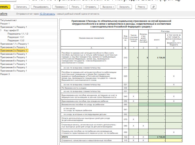Viewport: 195px width, 145px height.
Task: Click row 070 total expenses cell
Action: click(157, 119)
